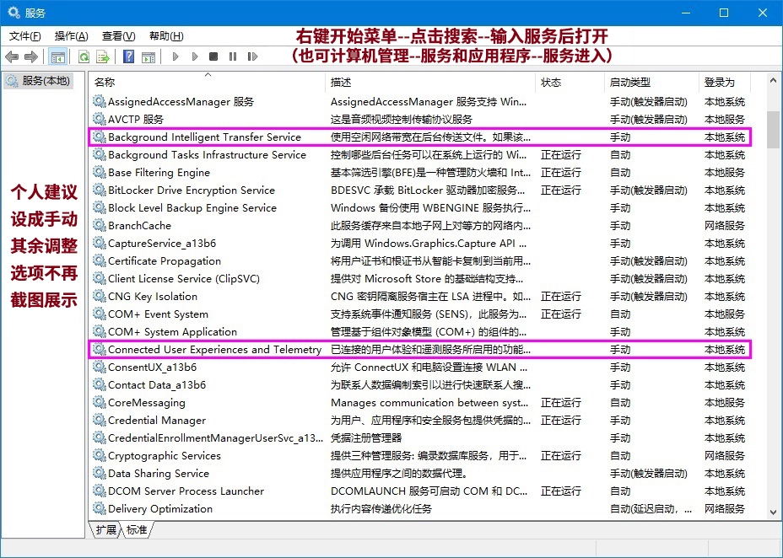This screenshot has height=558, width=783.
Task: Restart the selected service via toolbar
Action: coord(252,56)
